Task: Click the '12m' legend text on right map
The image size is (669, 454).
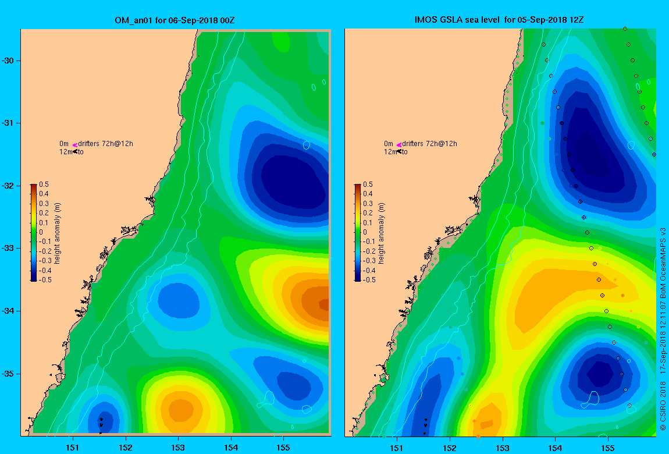Action: click(x=390, y=152)
